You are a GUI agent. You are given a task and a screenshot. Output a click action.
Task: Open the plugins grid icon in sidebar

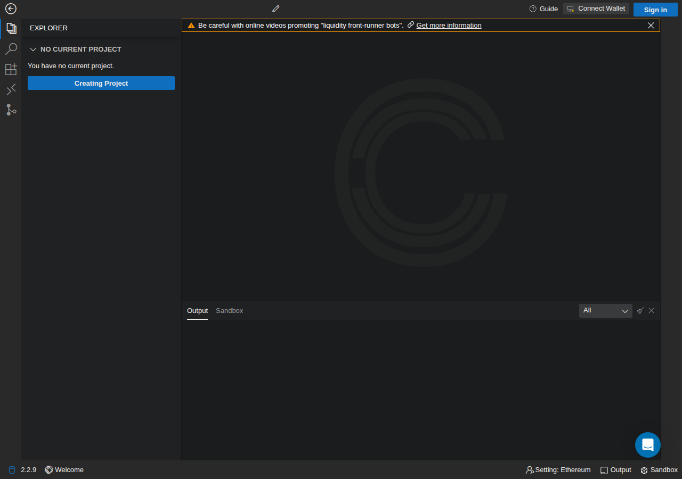click(11, 69)
